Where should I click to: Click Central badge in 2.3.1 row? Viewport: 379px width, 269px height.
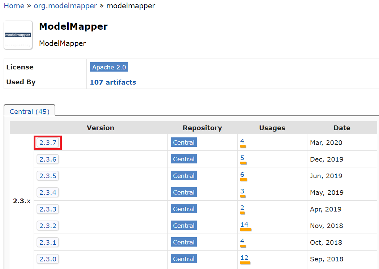click(184, 242)
